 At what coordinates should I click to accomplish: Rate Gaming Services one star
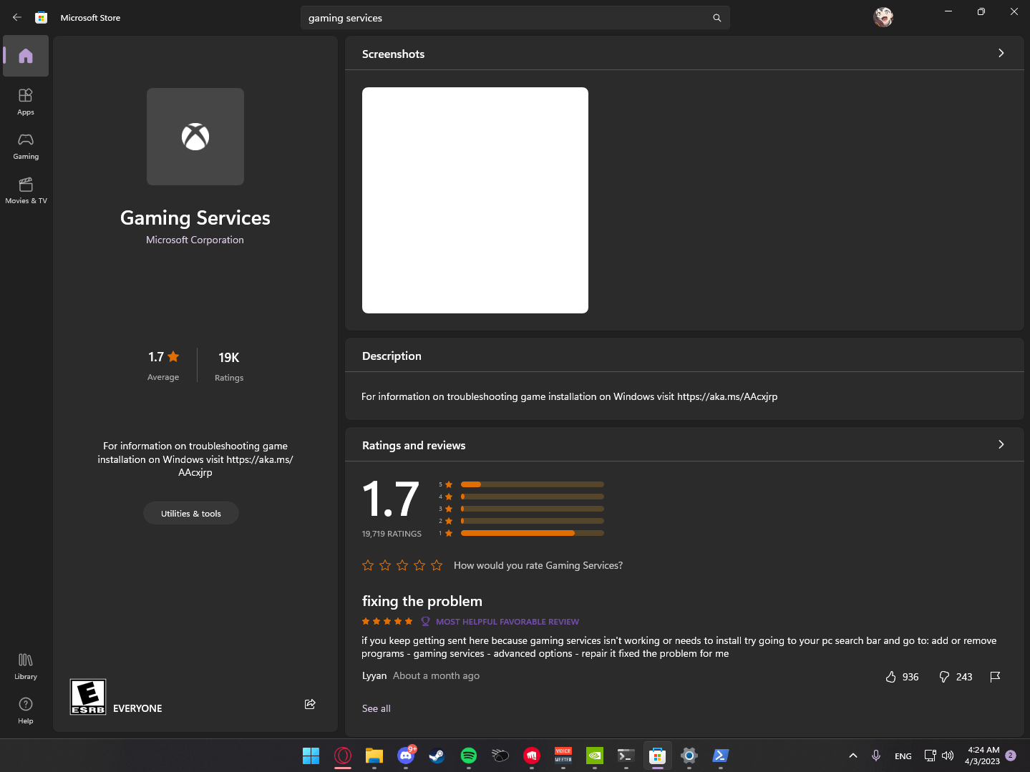click(x=368, y=565)
